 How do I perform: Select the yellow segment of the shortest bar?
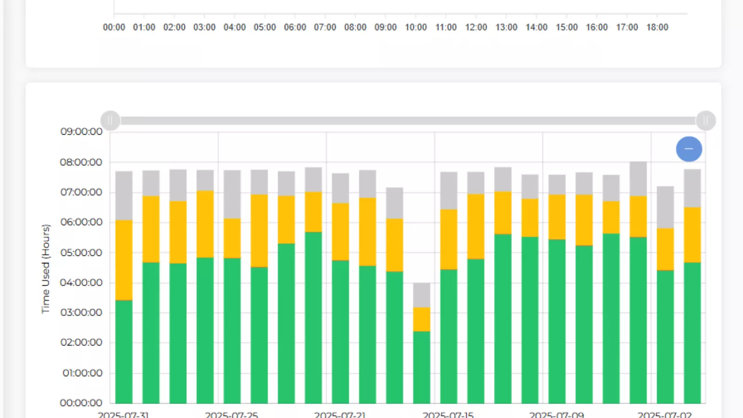click(422, 319)
